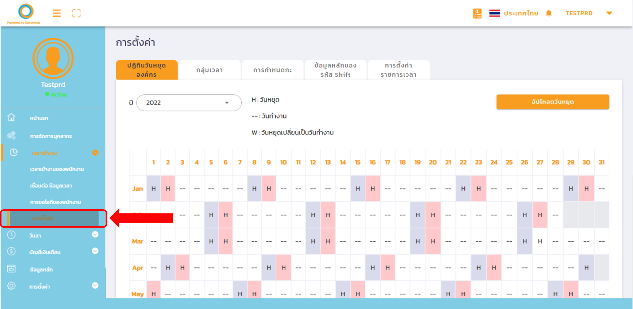
Task: Click the Testprd profile avatar
Action: tap(53, 58)
